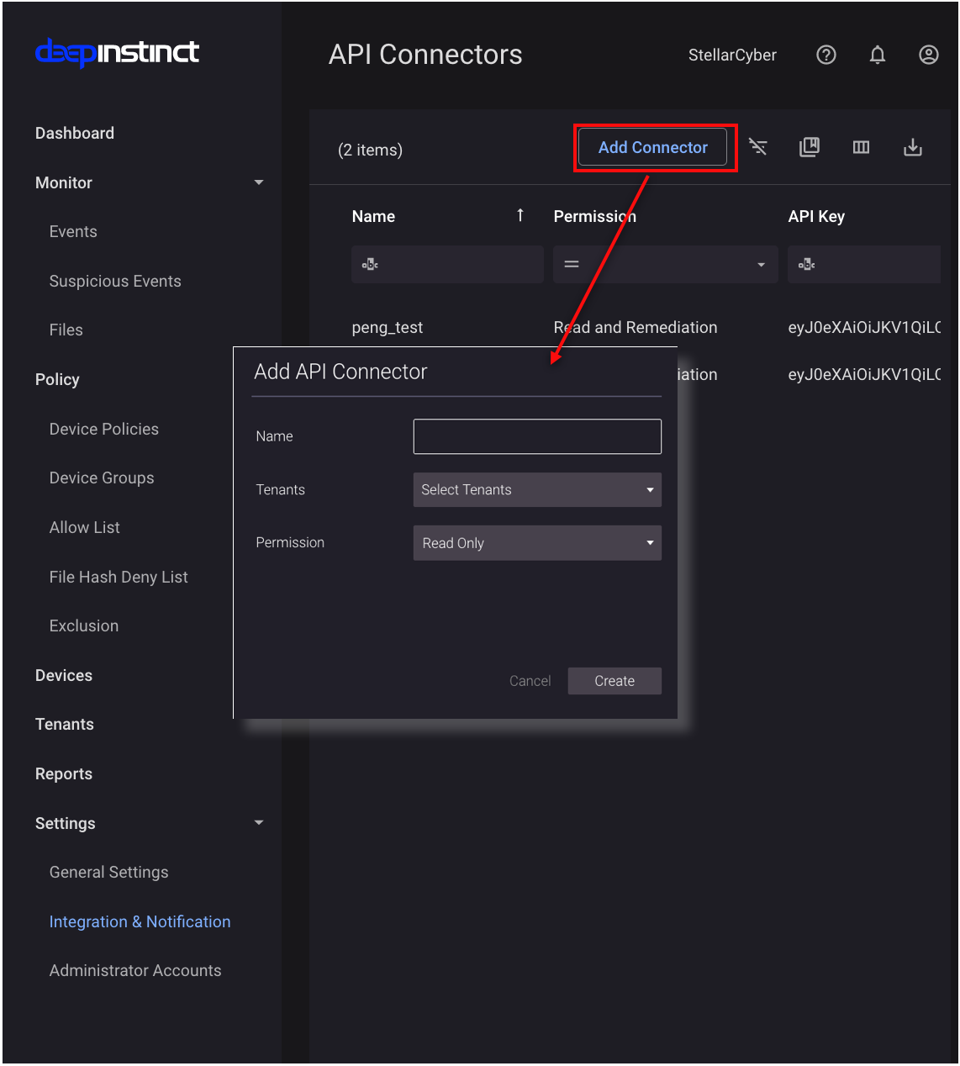The height and width of the screenshot is (1066, 960).
Task: Open the user account icon
Action: [x=928, y=55]
